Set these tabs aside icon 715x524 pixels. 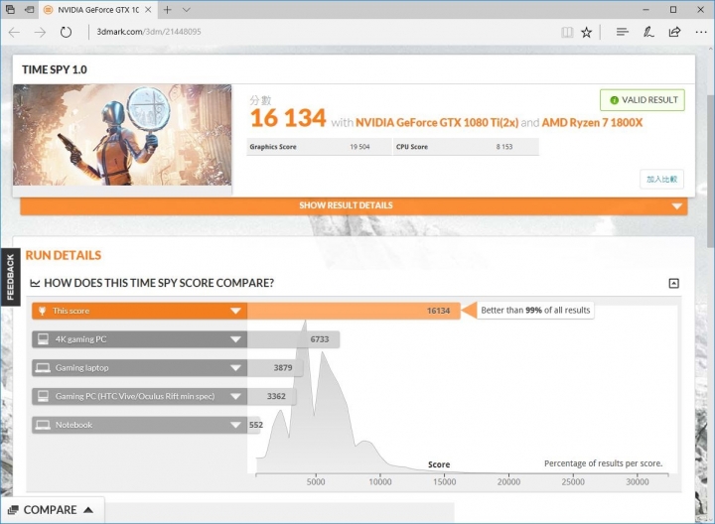coord(29,10)
